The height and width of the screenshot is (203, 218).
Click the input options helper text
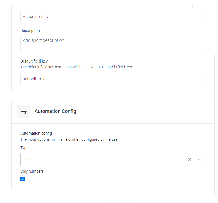point(70,139)
